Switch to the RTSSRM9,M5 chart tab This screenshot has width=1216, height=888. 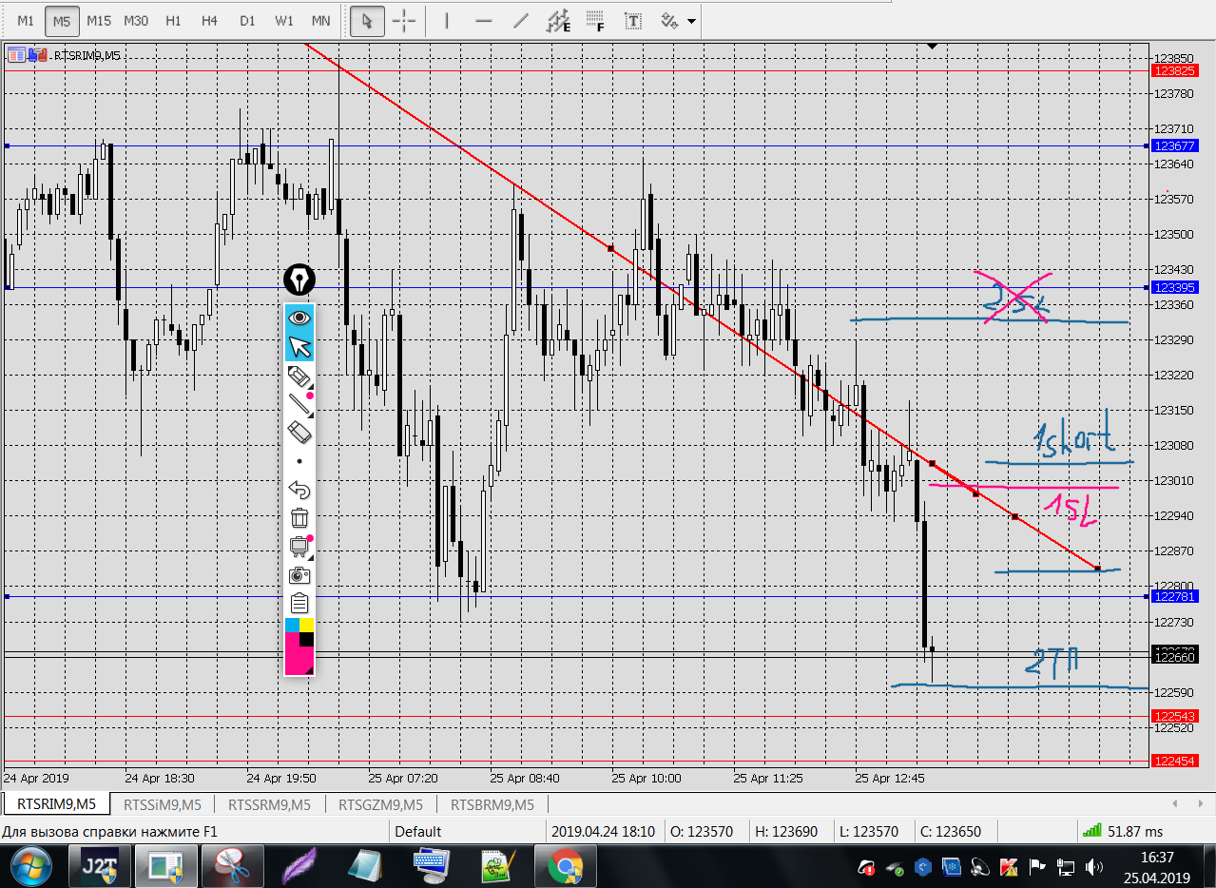pos(271,804)
